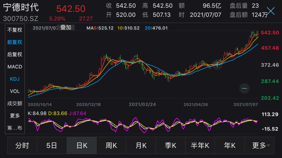Switch to the 月K monthly chart tab
Screen dimensions: 282x158
coord(141,146)
